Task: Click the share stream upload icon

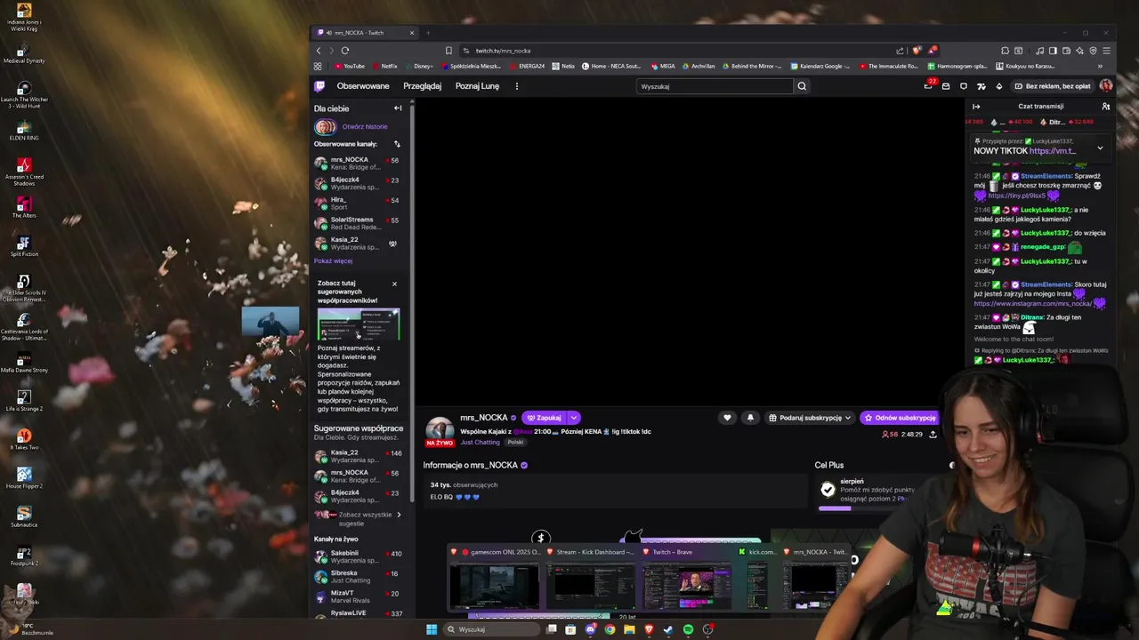Action: point(933,434)
